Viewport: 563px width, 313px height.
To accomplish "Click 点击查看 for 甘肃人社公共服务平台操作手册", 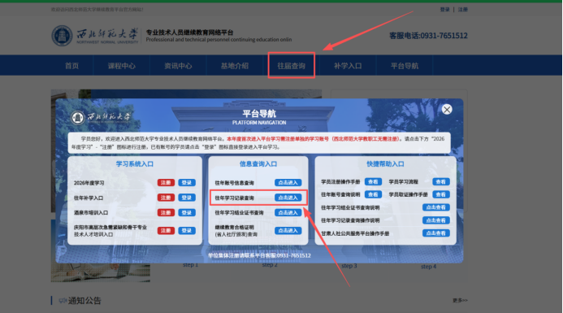I will point(436,233).
